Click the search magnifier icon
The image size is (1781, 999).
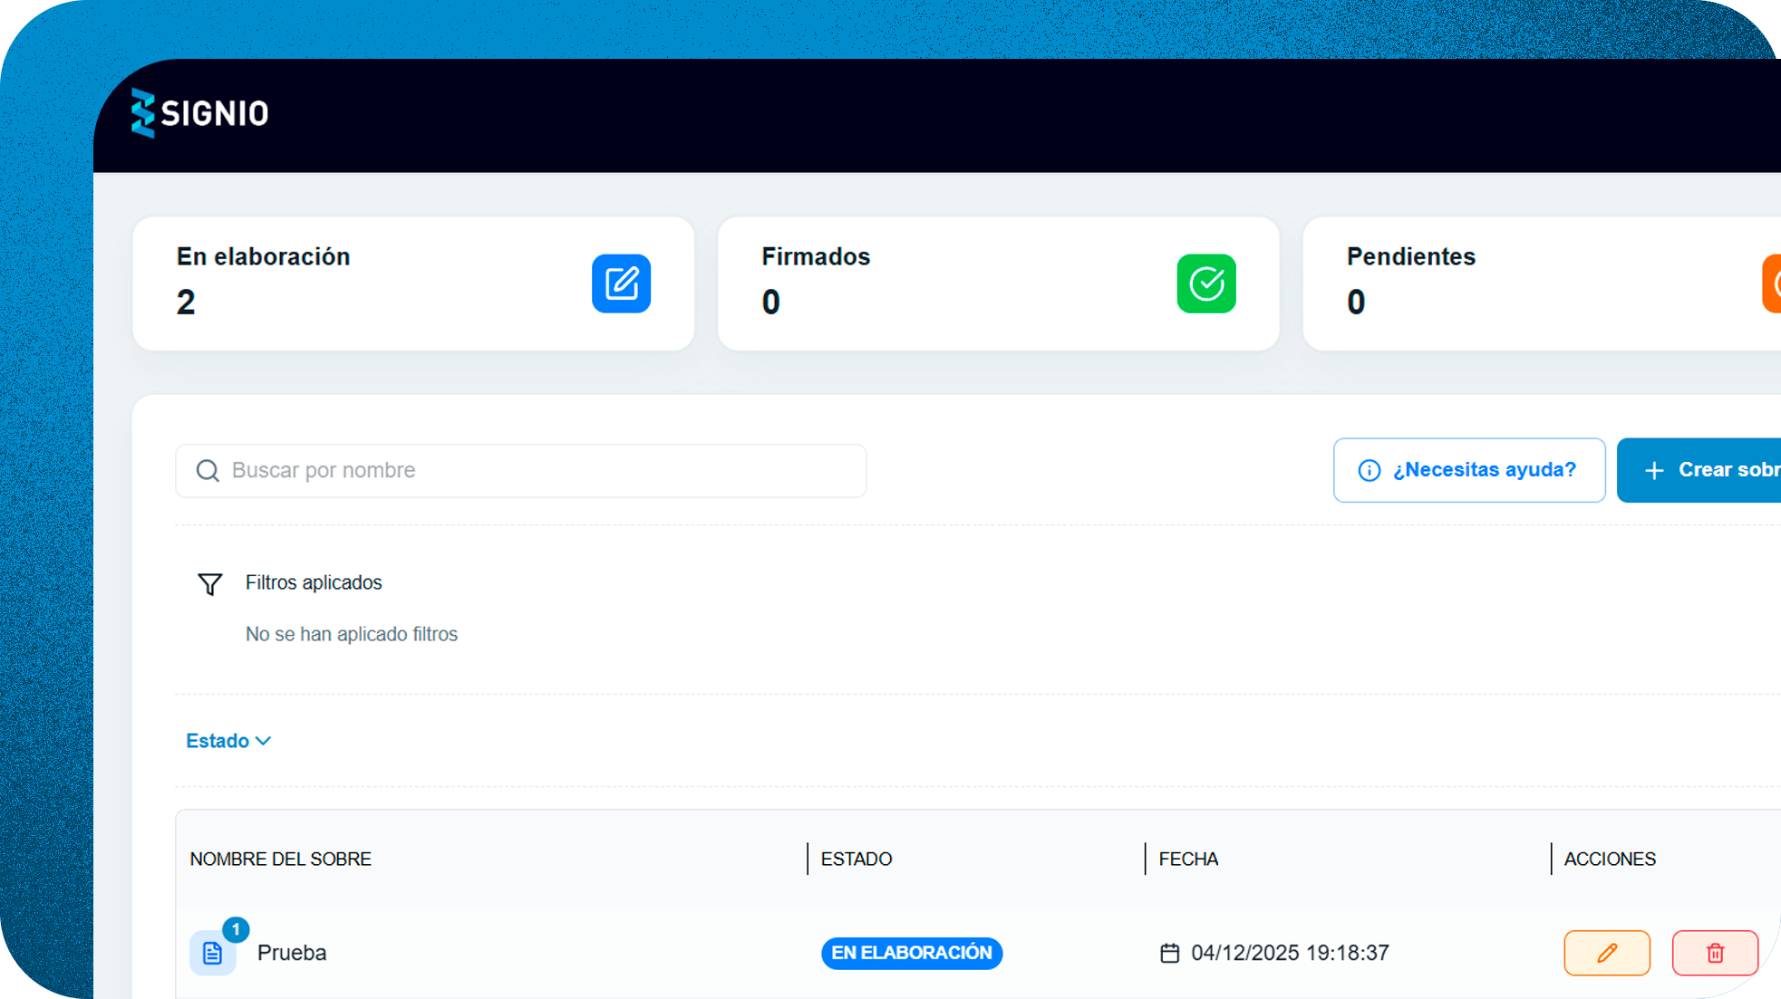pos(208,470)
